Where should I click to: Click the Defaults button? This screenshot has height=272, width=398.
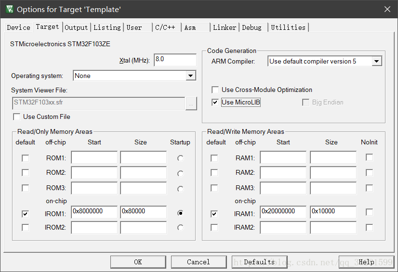(259, 262)
